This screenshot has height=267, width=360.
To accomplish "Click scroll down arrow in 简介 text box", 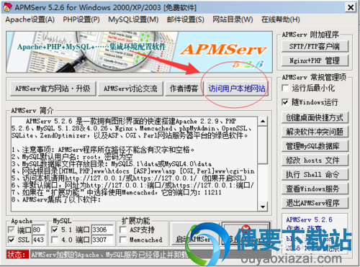I will point(263,207).
